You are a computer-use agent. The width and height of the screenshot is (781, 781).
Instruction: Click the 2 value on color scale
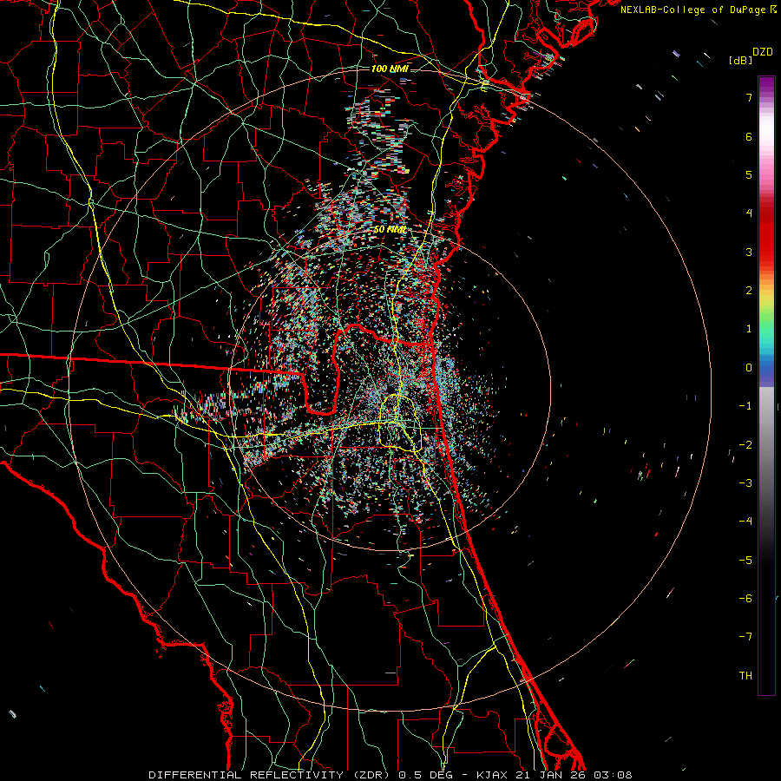(x=749, y=291)
